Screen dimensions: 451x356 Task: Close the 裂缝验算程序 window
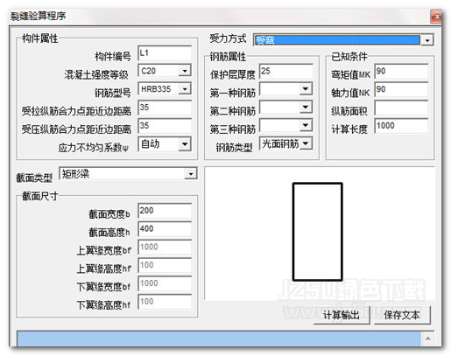pyautogui.click(x=437, y=17)
